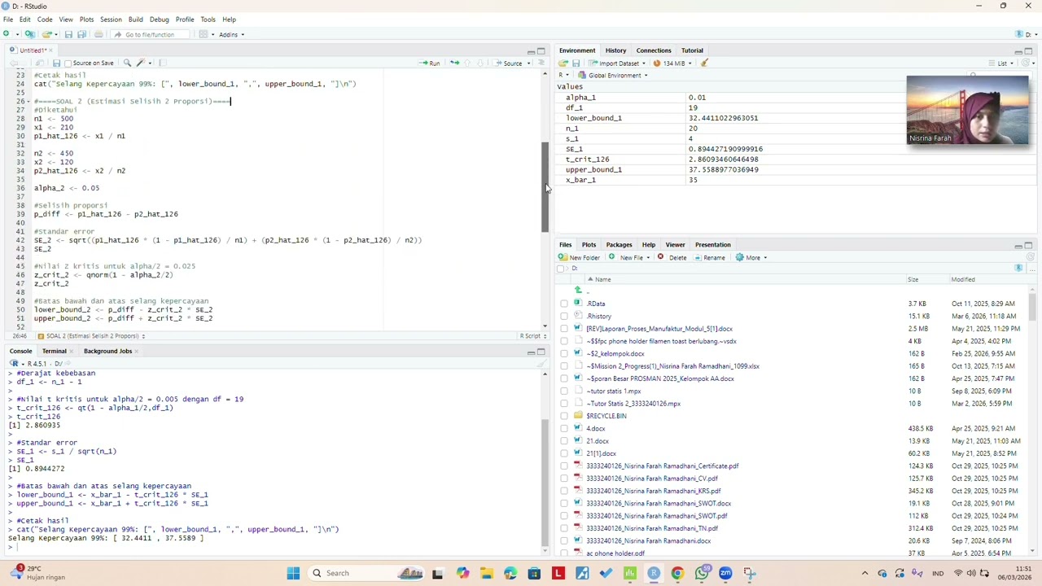Click the console vertical scrollbar
The height and width of the screenshot is (586, 1042).
click(x=545, y=483)
